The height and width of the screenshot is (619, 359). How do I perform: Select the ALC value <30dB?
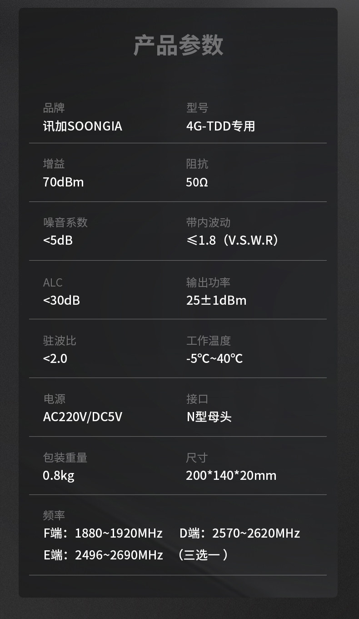[x=61, y=300]
